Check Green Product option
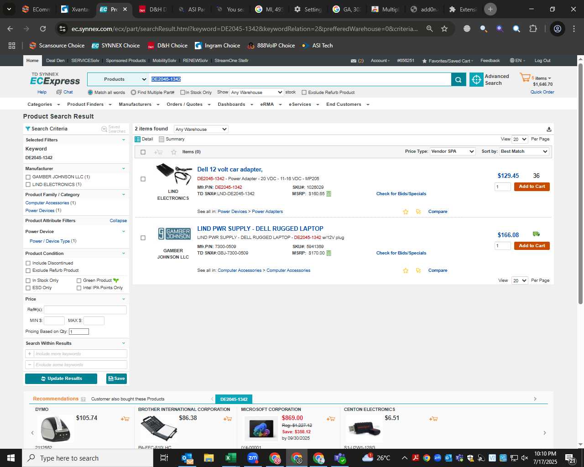584x467 pixels. click(x=79, y=280)
